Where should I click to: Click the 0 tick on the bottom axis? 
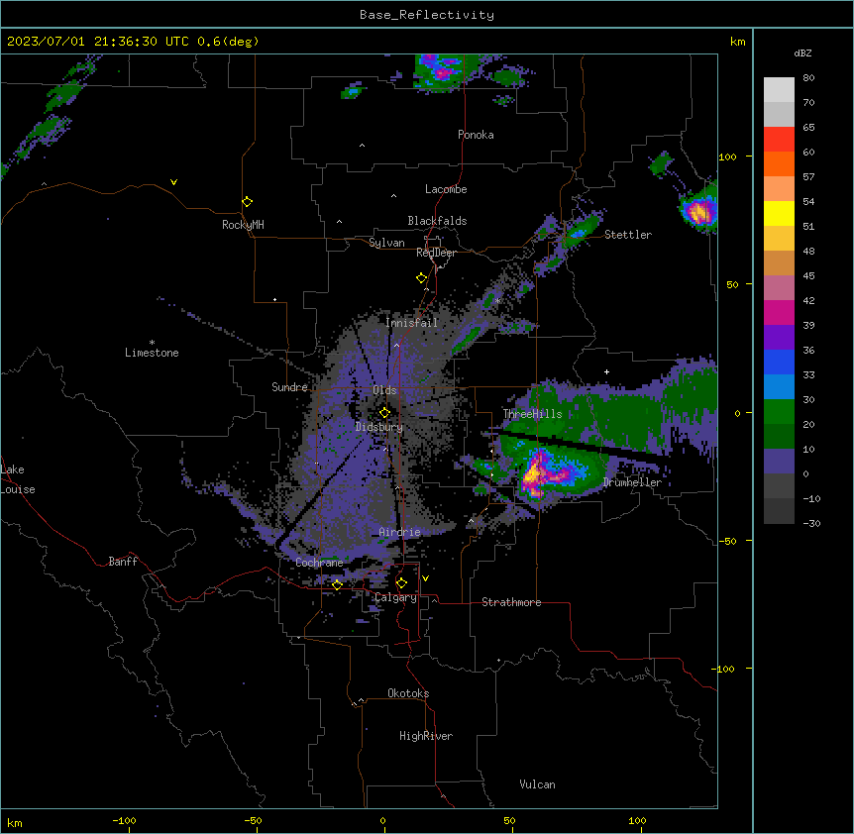382,820
